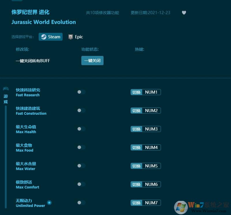Edit the NUM4 hotkey field
The width and height of the screenshot is (231, 215).
(151, 147)
